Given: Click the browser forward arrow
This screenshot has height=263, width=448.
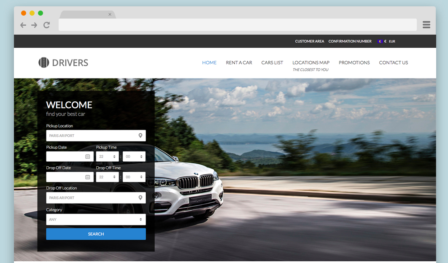Looking at the screenshot, I should [34, 25].
